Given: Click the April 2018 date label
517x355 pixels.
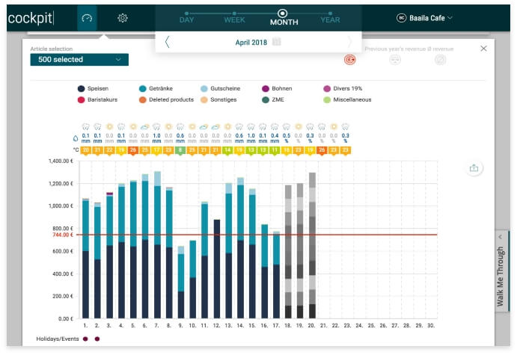Looking at the screenshot, I should (251, 42).
